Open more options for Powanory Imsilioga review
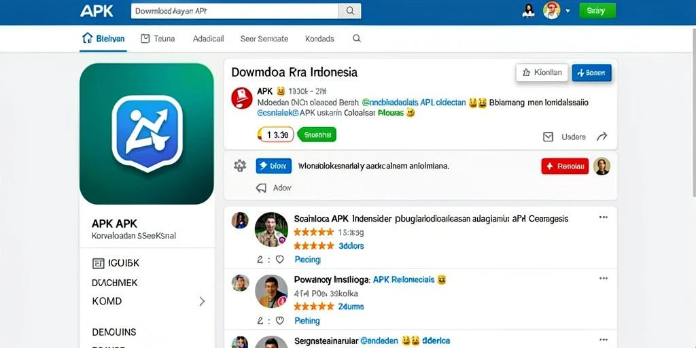 click(x=604, y=278)
